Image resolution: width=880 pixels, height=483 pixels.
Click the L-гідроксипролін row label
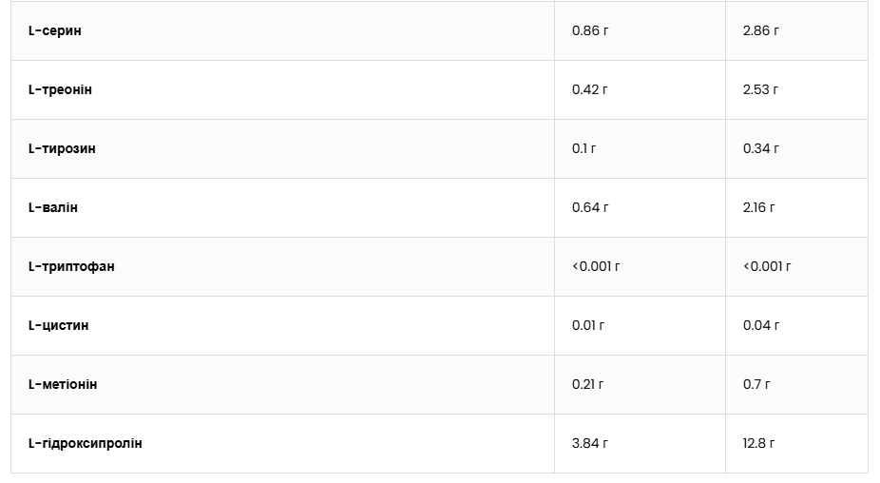click(x=86, y=443)
